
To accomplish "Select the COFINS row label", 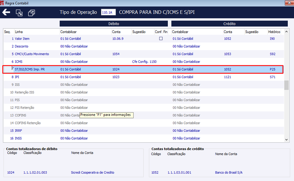I will click(20, 115).
